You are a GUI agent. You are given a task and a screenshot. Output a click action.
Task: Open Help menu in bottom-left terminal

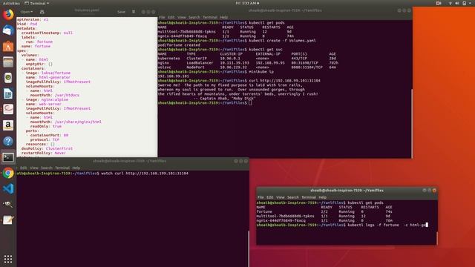tap(76, 168)
